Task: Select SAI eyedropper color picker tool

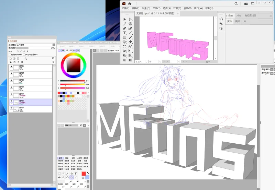Action: (76, 177)
